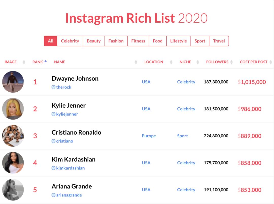This screenshot has height=204, width=274.
Task: Click the Instagram icon beside cristiano
Action: [54, 141]
